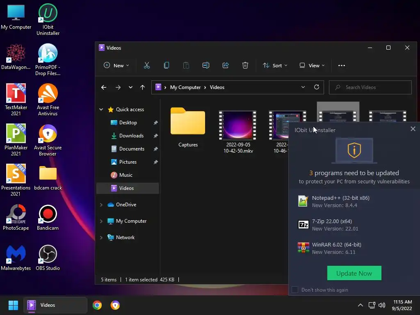Image resolution: width=420 pixels, height=315 pixels.
Task: Click the Search Videos field
Action: click(370, 87)
